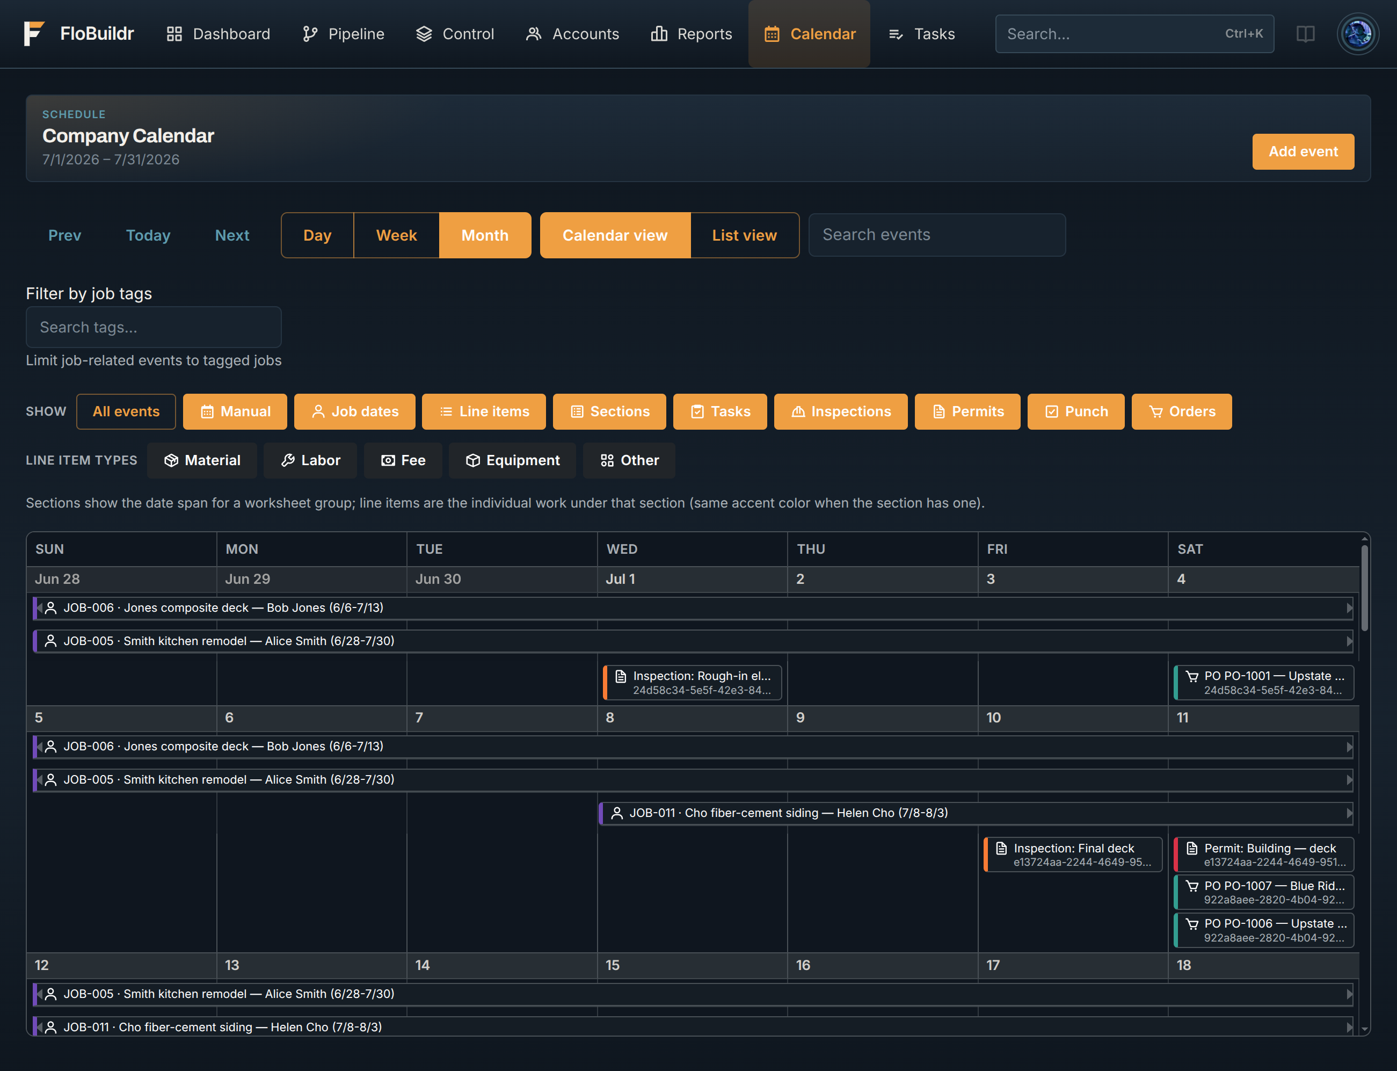The image size is (1397, 1071).
Task: Click document icon on Permit: Building event
Action: [1192, 849]
